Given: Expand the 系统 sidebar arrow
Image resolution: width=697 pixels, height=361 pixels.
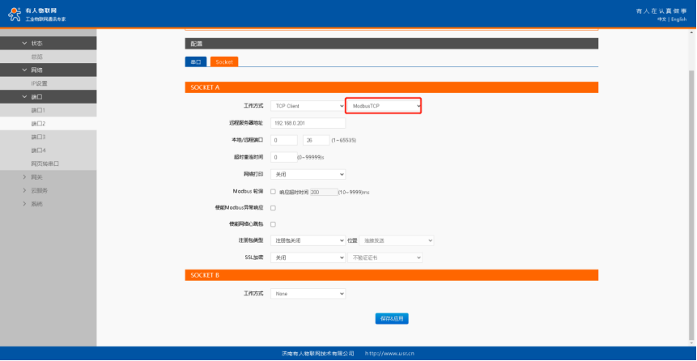Looking at the screenshot, I should pos(24,203).
